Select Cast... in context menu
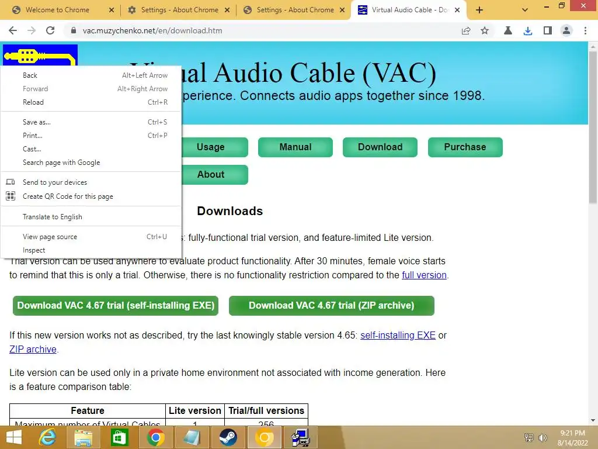Image resolution: width=598 pixels, height=449 pixels. (91, 149)
